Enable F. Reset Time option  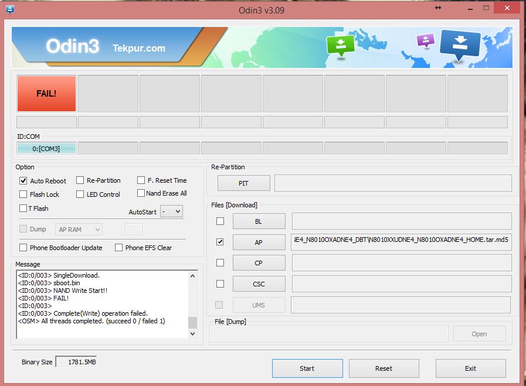click(141, 180)
